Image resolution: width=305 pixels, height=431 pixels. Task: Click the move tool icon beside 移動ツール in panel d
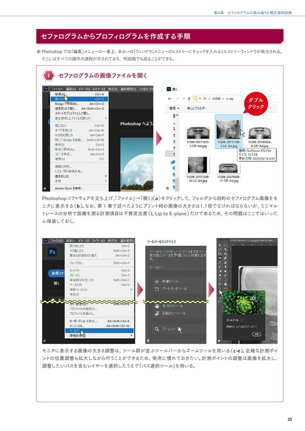[x=157, y=282]
